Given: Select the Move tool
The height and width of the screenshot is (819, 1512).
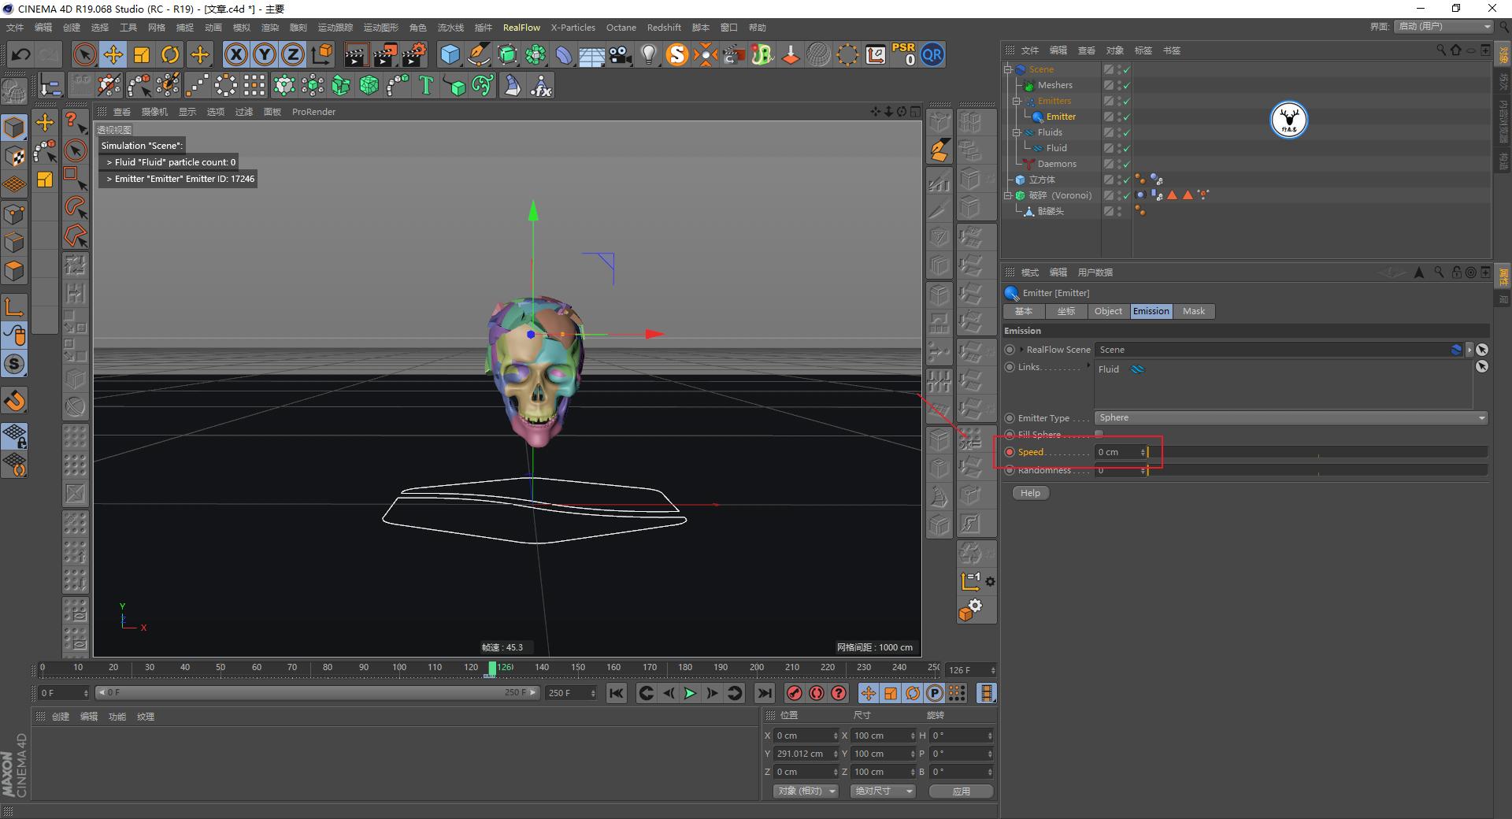Looking at the screenshot, I should (113, 55).
